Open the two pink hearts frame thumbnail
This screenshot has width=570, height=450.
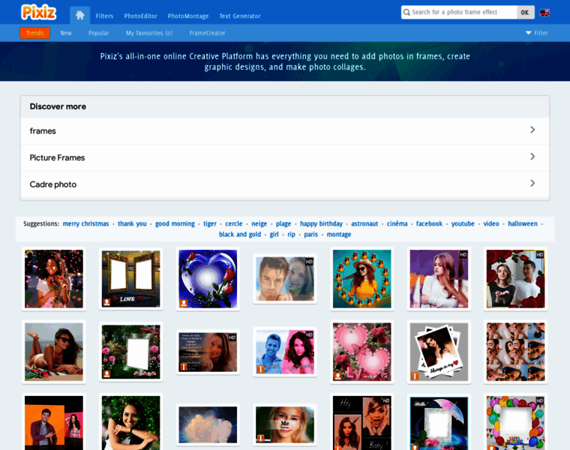(362, 352)
